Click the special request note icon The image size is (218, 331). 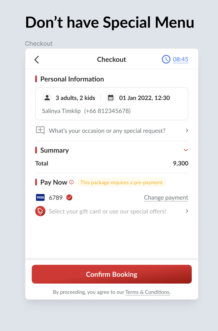point(40,130)
